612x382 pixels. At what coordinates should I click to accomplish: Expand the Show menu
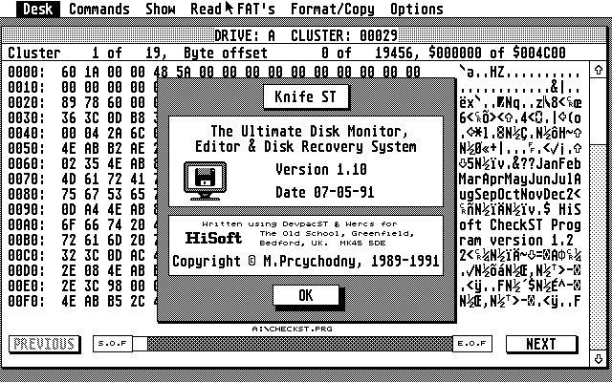tap(161, 10)
